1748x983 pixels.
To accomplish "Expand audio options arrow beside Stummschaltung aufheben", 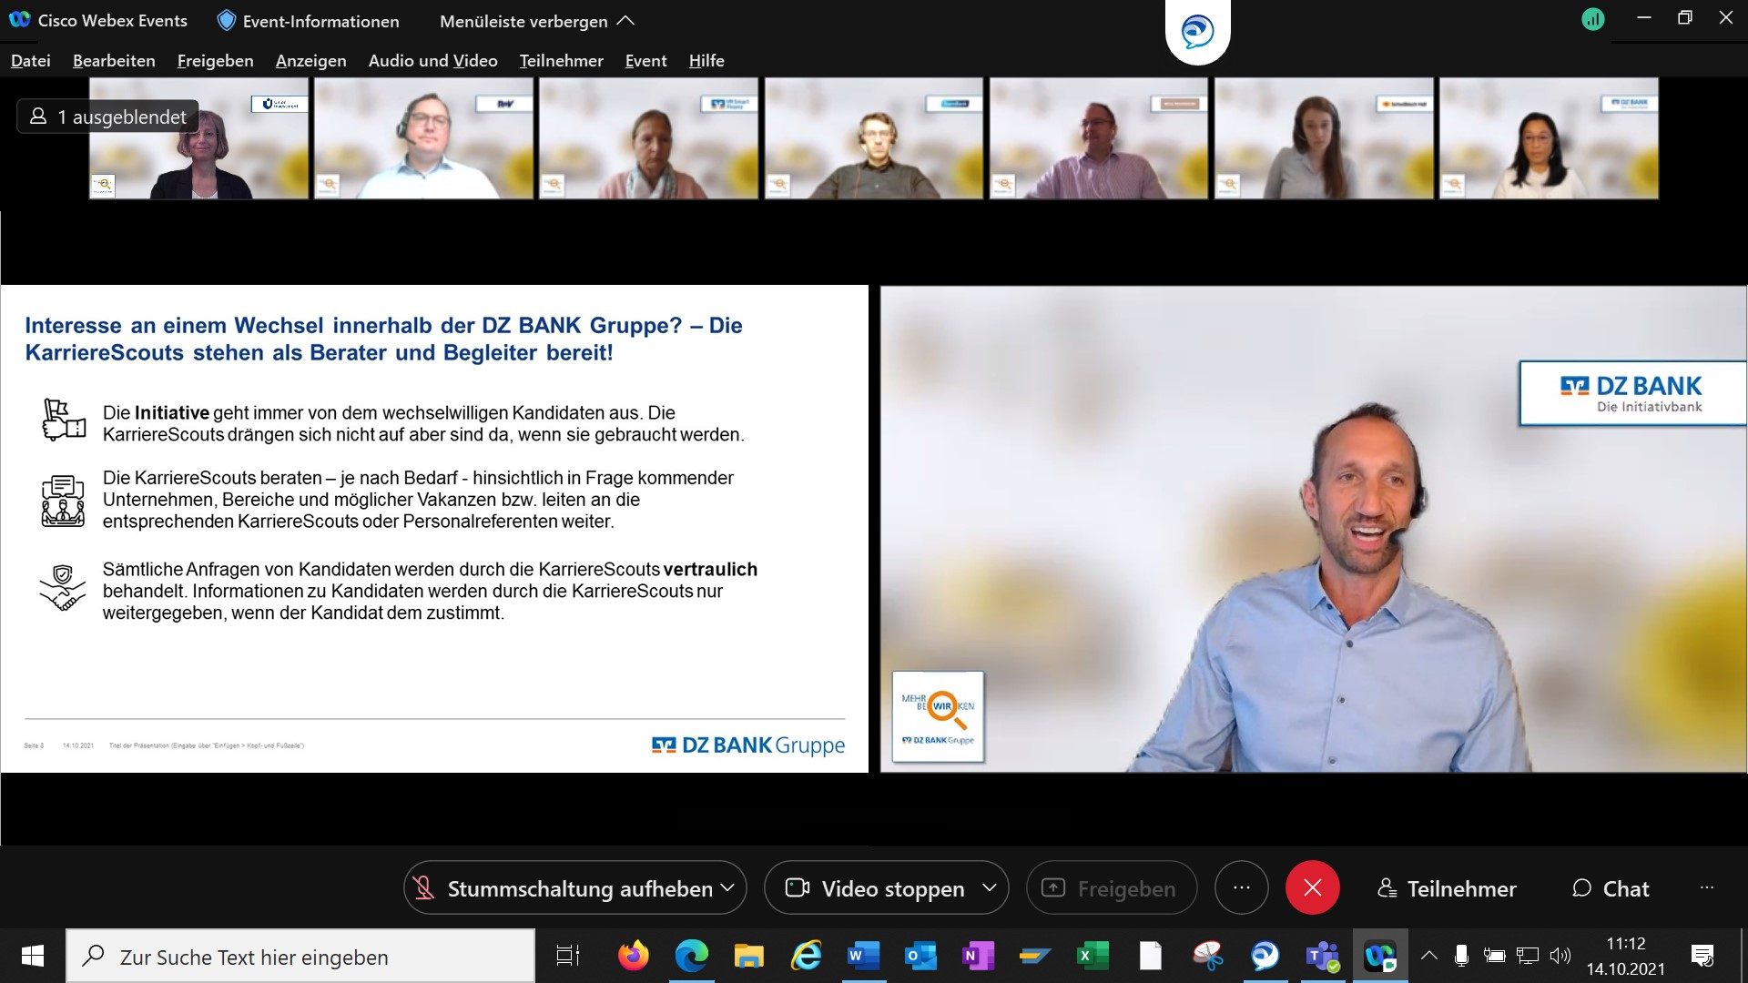I will [x=727, y=887].
